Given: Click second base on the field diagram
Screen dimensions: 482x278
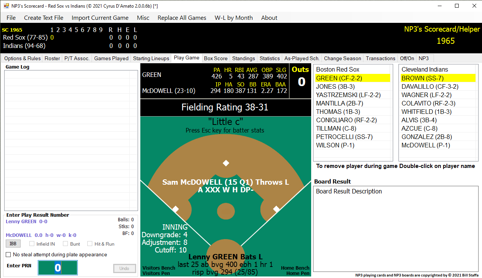Looking at the screenshot, I should 226,163.
